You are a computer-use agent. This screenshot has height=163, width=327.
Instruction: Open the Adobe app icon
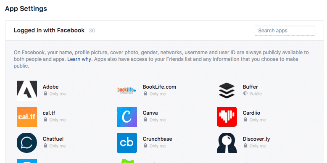click(27, 91)
